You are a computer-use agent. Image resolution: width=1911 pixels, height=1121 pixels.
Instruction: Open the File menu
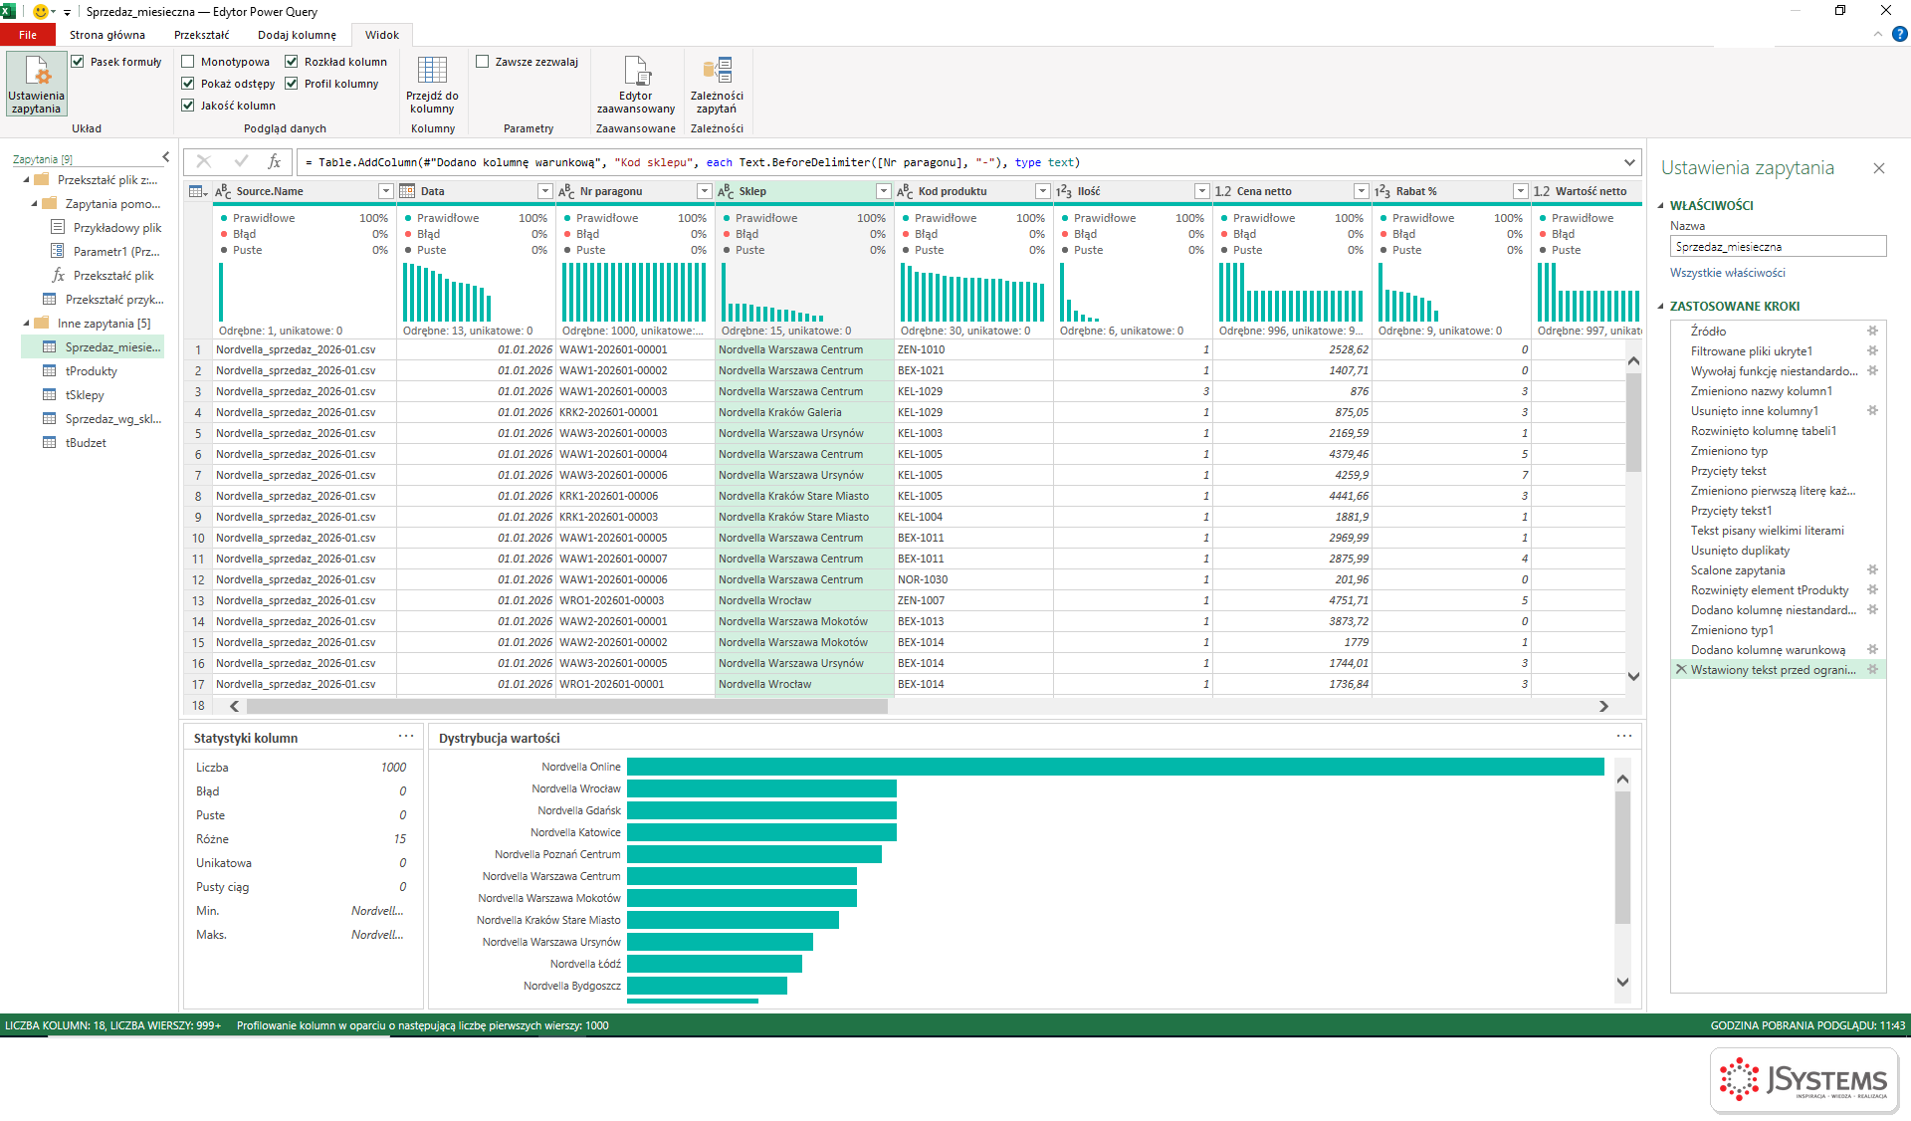click(x=28, y=35)
